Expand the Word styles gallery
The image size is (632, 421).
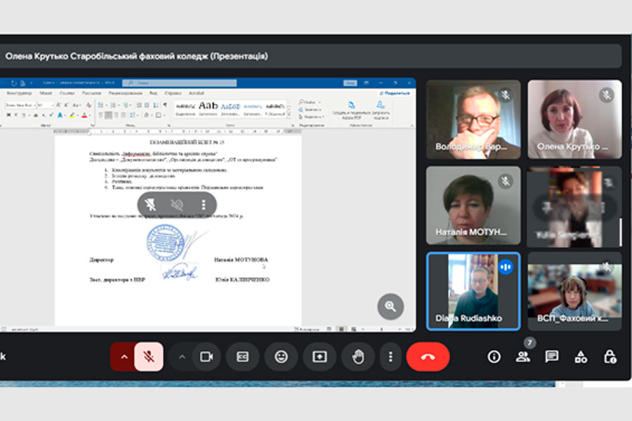coord(289,115)
